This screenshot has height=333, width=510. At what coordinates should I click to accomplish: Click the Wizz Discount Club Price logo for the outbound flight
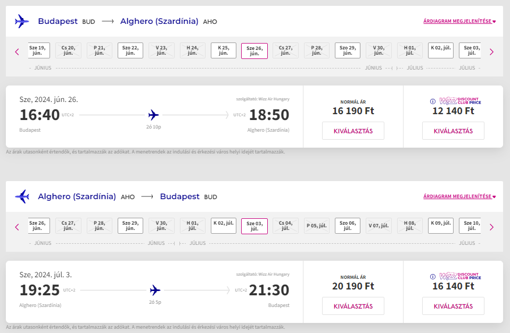(x=460, y=101)
